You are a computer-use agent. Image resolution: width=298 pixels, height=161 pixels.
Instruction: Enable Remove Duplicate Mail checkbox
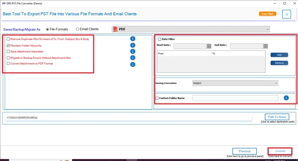pos(8,39)
